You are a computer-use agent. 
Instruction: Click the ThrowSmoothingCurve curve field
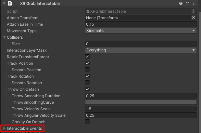141,102
